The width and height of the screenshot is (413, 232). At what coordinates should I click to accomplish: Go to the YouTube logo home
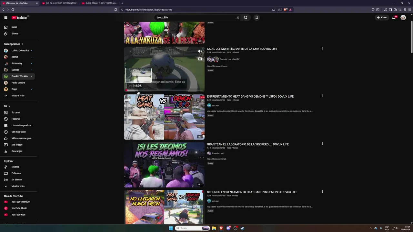pos(19,17)
